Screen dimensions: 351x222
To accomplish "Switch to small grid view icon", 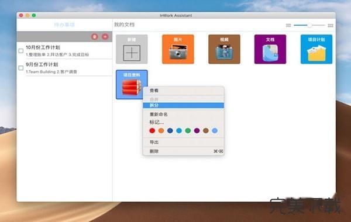I will click(288, 25).
